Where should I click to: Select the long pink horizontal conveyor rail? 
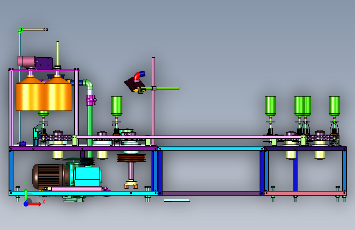coord(189,137)
